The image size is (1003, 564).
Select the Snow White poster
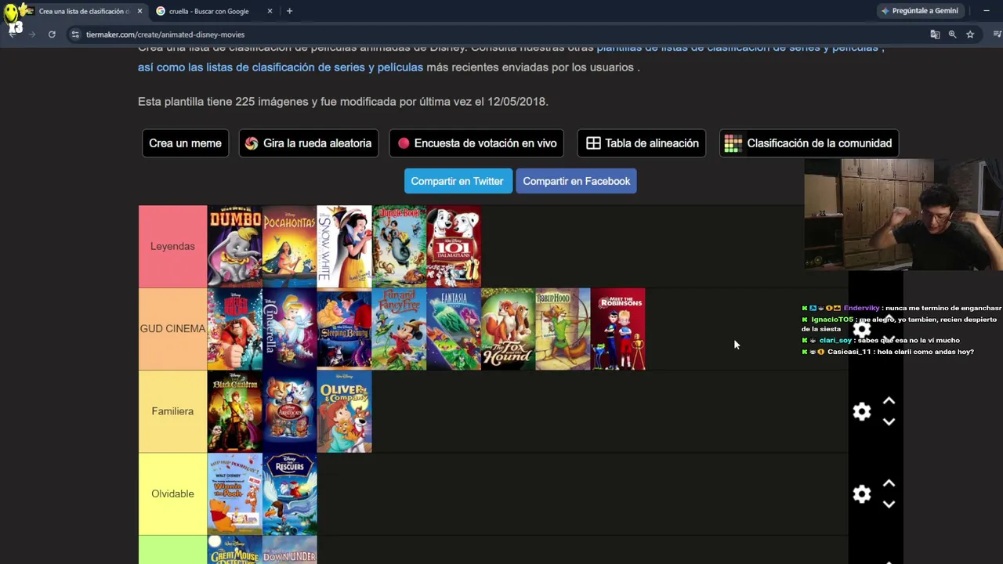coord(344,247)
